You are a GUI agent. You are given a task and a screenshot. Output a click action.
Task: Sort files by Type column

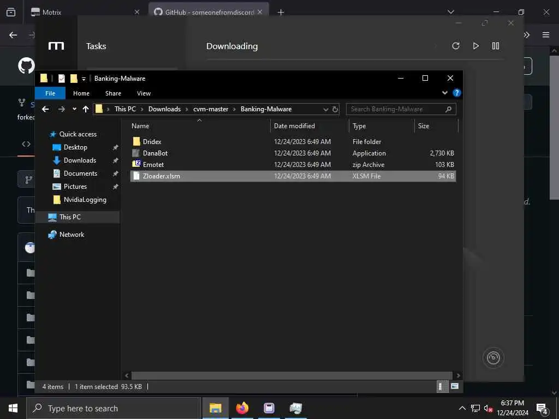coord(359,126)
